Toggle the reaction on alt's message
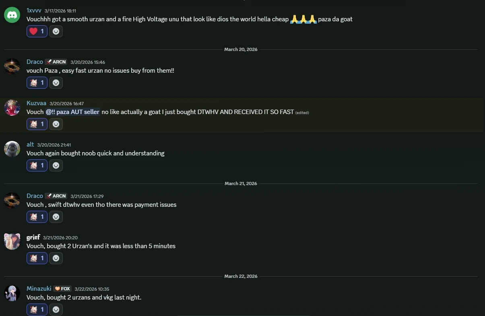The width and height of the screenshot is (485, 316). [37, 165]
